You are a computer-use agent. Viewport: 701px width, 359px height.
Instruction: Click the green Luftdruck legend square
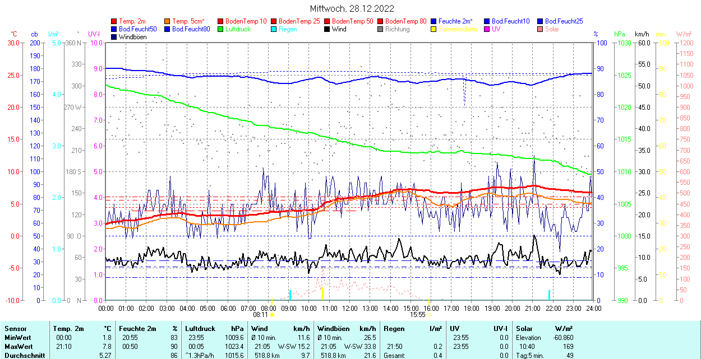pos(221,29)
